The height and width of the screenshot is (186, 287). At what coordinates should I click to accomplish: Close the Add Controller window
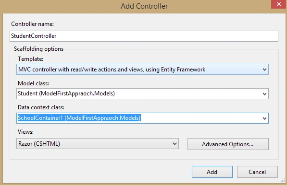coord(279,4)
